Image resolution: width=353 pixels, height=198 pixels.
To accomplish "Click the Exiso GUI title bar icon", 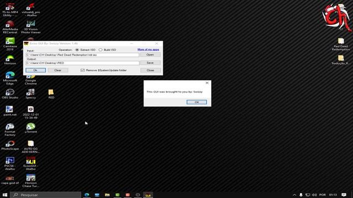I will coord(26,43).
